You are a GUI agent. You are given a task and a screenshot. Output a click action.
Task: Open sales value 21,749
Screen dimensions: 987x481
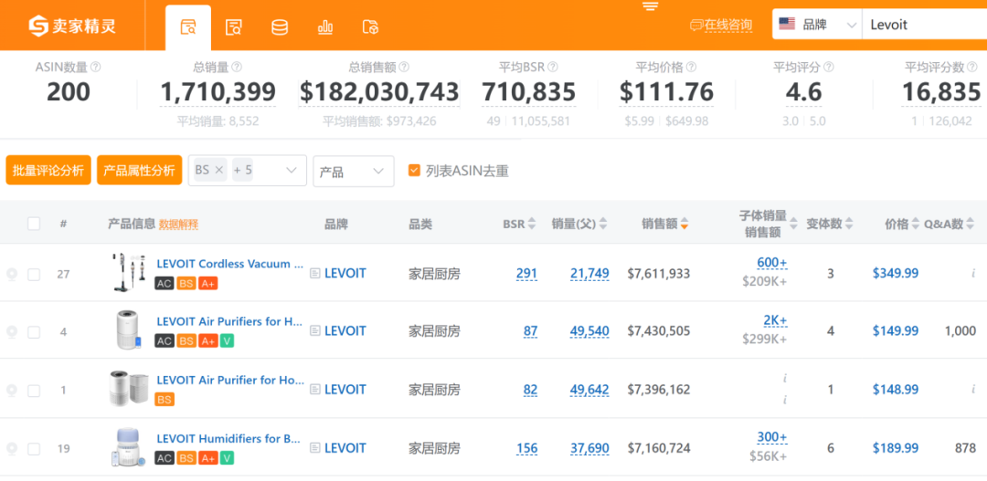coord(589,274)
